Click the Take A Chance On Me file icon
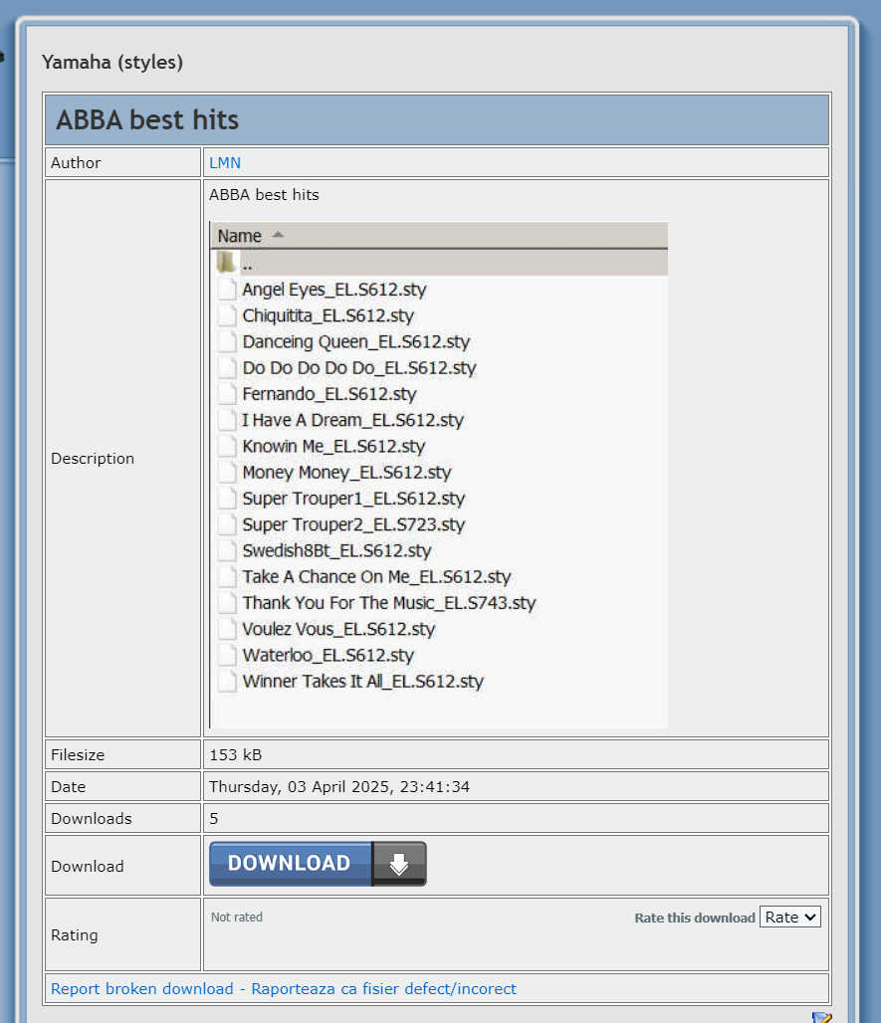 point(227,576)
